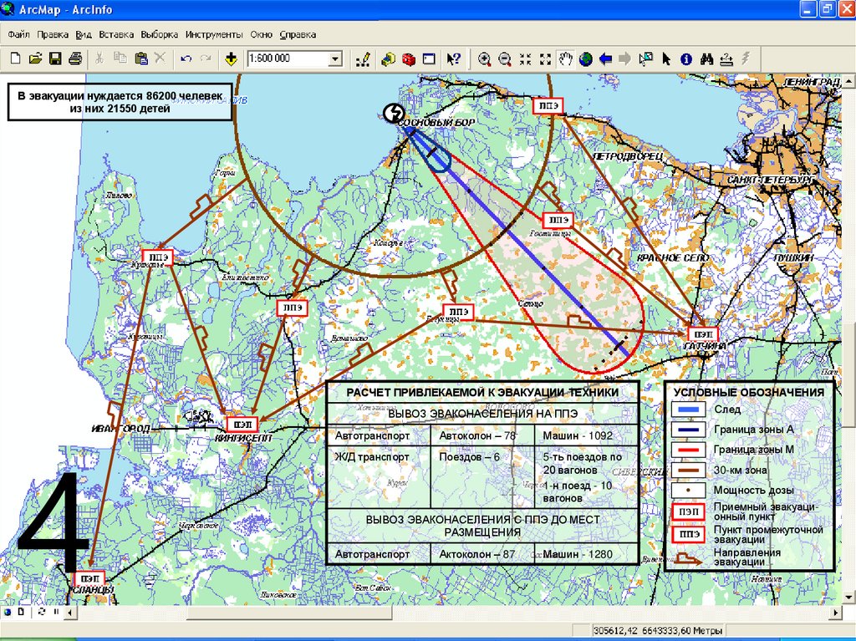Open ArcToolbox red toolbox icon
The width and height of the screenshot is (856, 641).
(x=409, y=59)
